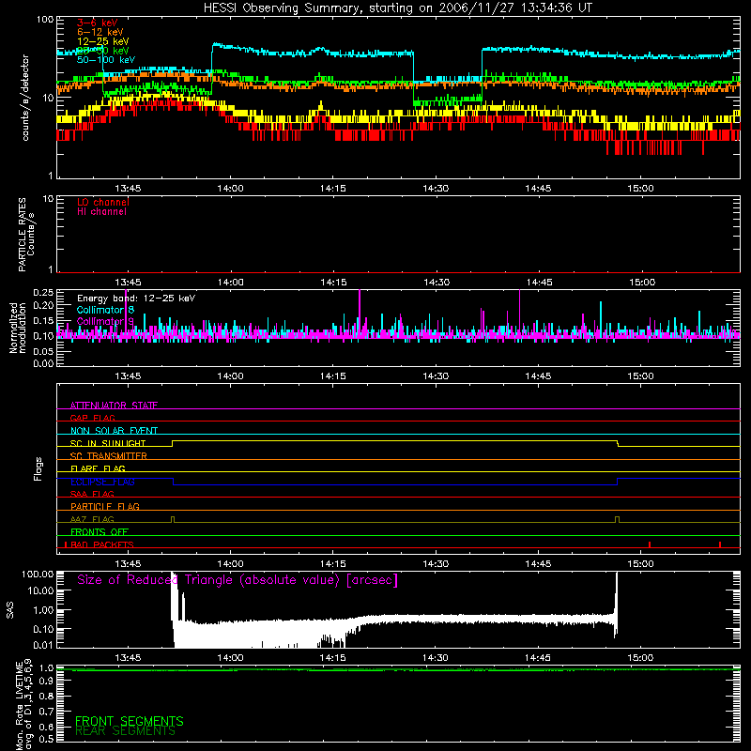
Task: Click the 0.9 tick on the livetime axis
Action: pos(46,682)
